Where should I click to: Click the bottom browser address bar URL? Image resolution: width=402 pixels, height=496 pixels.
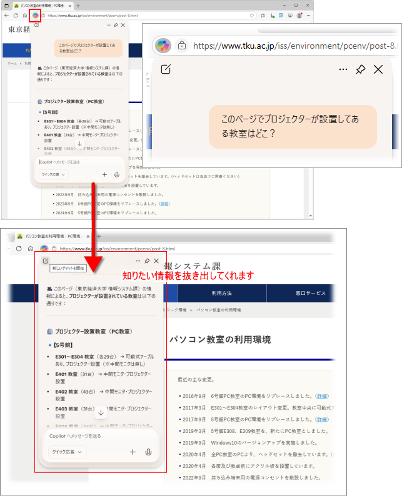coord(117,249)
